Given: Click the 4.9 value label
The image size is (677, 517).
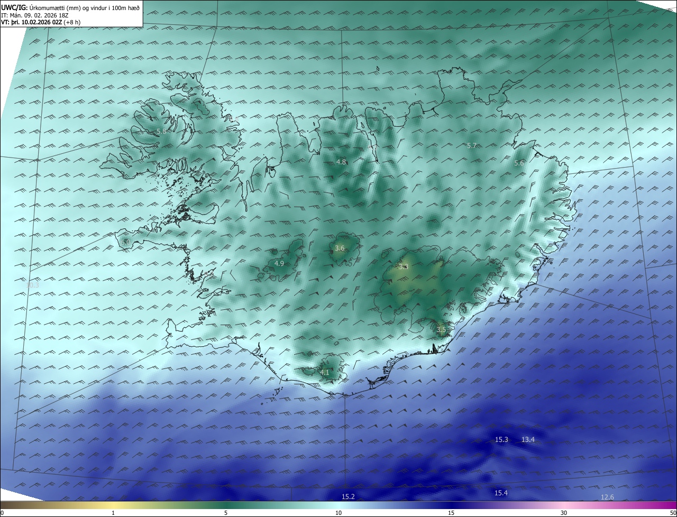Looking at the screenshot, I should click(x=279, y=263).
